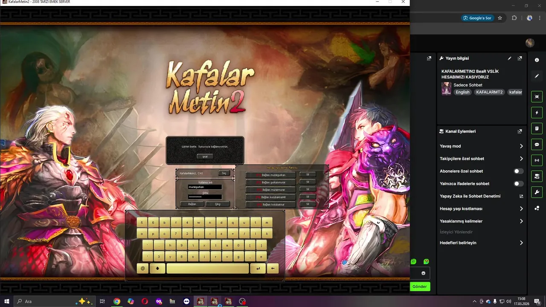Click the Seç channel select button
This screenshot has height=307, width=546.
point(224,173)
